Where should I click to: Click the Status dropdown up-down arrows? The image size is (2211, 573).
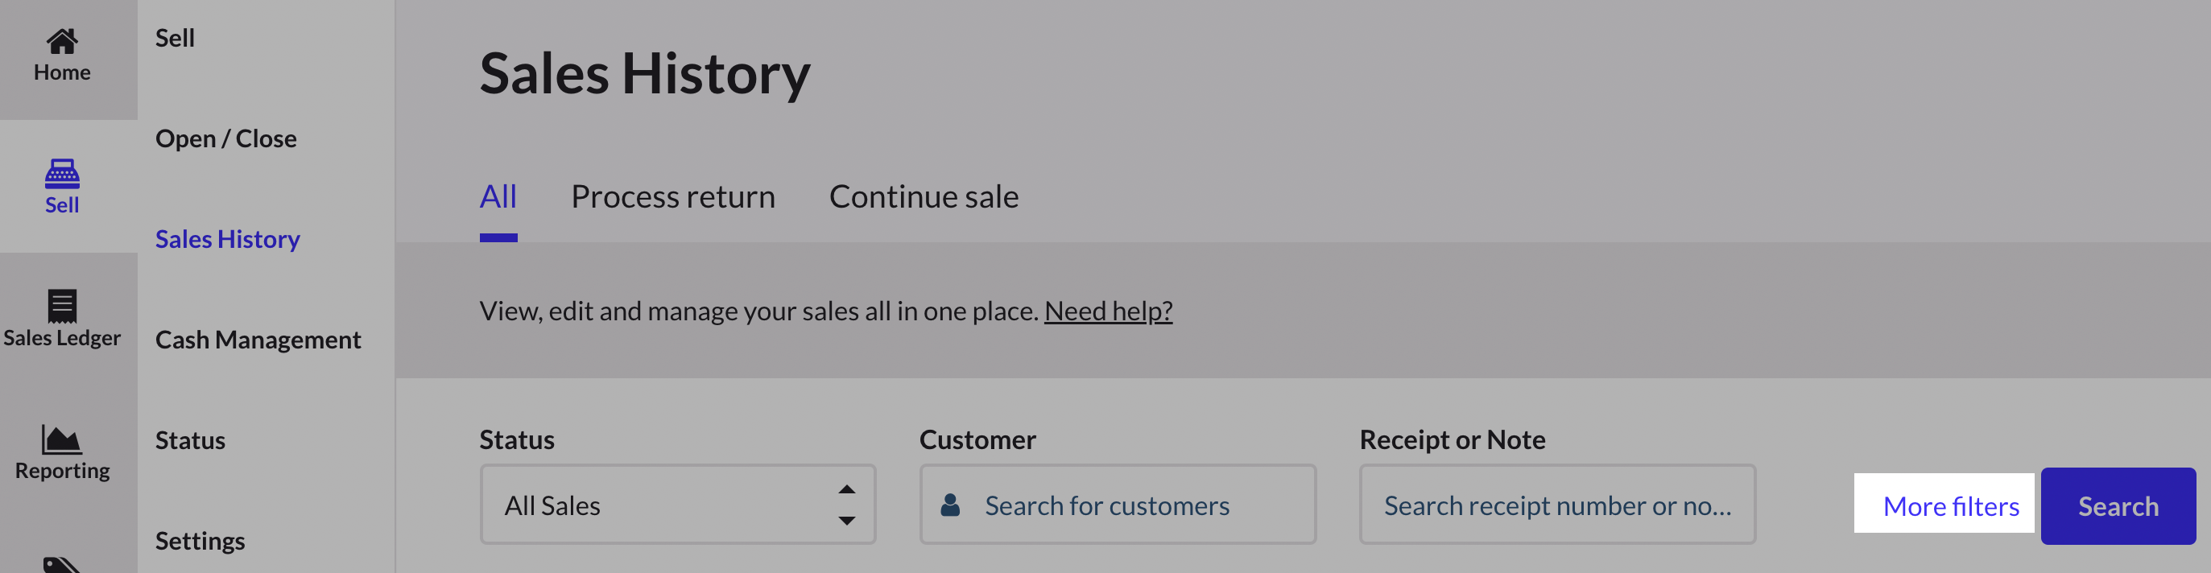[x=846, y=505]
